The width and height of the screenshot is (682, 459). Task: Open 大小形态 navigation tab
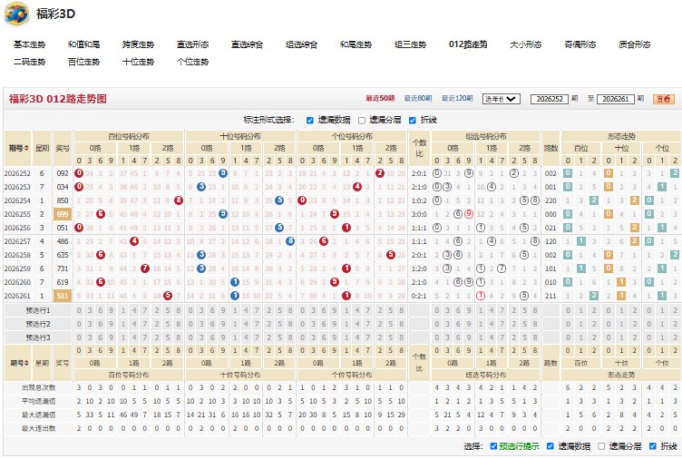(x=525, y=44)
